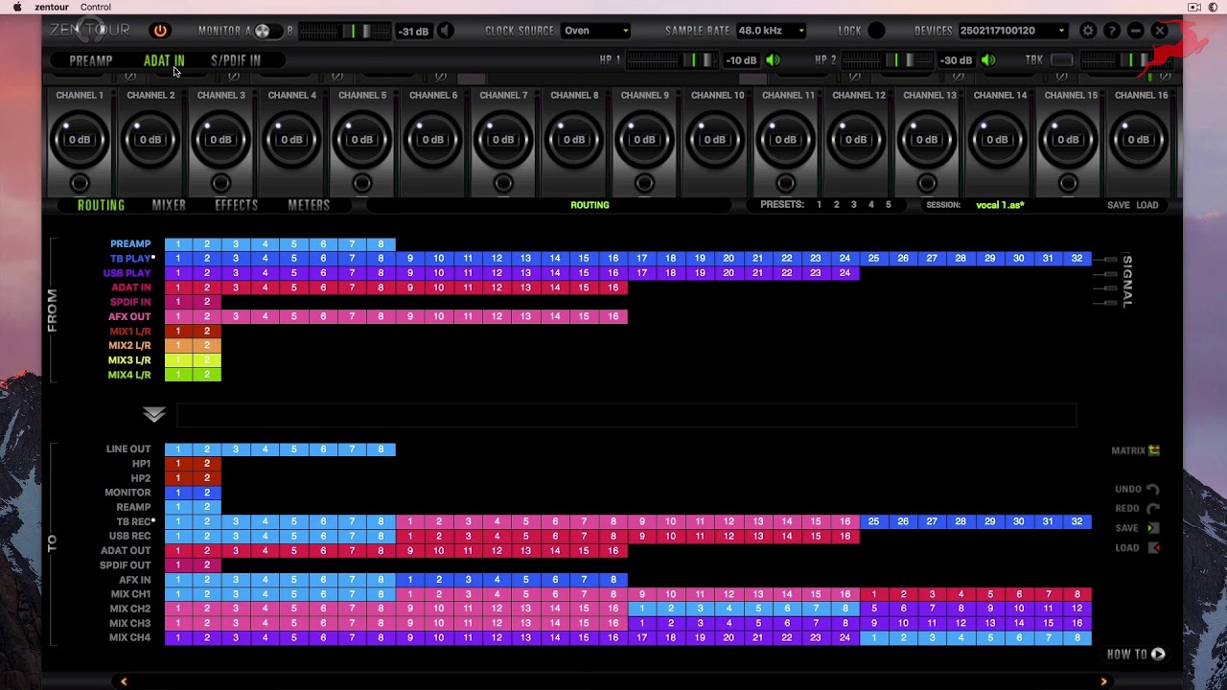The image size is (1227, 690).
Task: Mute the HP 2 speaker icon
Action: (988, 60)
